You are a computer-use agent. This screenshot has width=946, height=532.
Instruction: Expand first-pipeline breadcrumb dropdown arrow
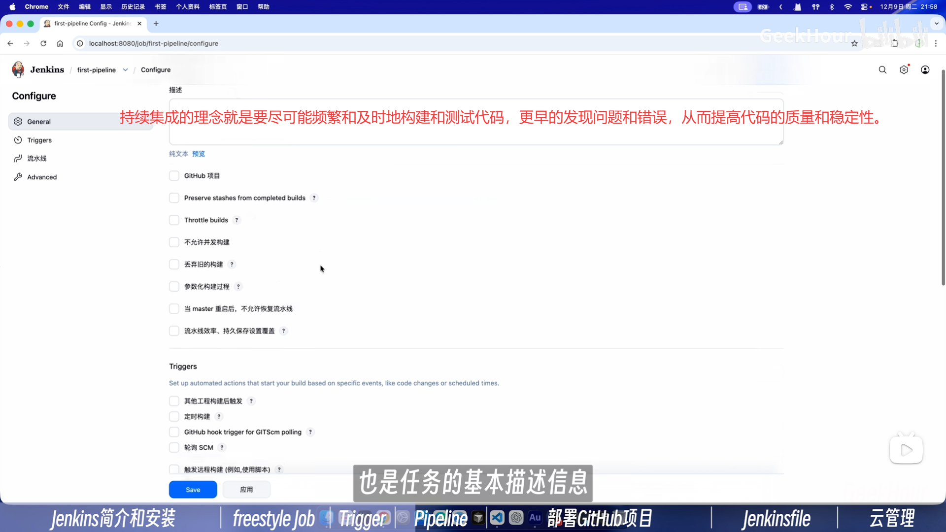coord(126,70)
